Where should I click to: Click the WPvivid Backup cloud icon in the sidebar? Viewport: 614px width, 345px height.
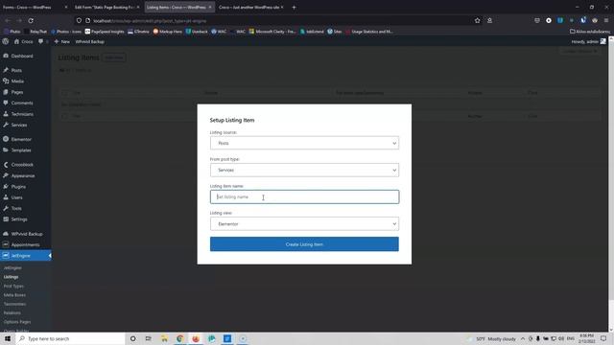tap(6, 234)
